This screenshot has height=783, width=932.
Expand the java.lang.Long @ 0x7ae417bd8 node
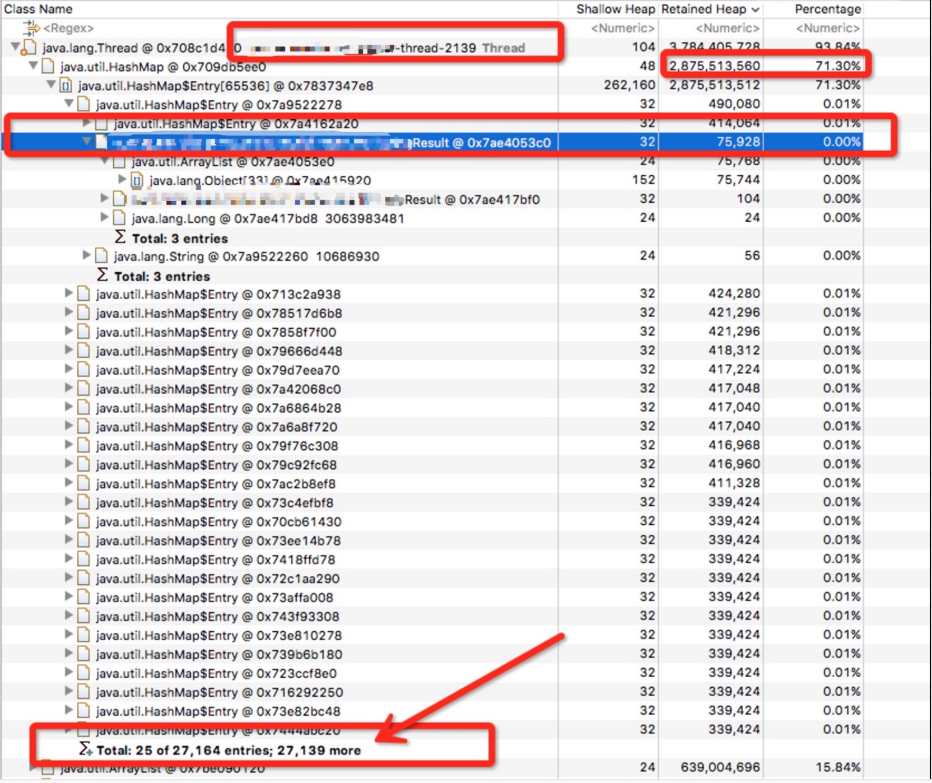(104, 217)
